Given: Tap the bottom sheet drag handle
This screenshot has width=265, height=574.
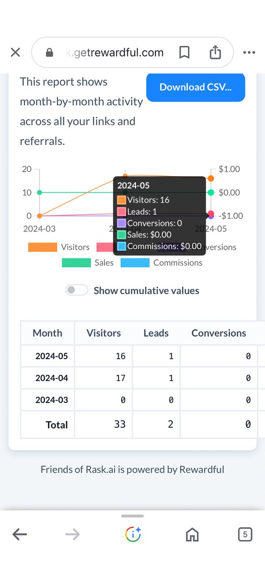Looking at the screenshot, I should [132, 516].
